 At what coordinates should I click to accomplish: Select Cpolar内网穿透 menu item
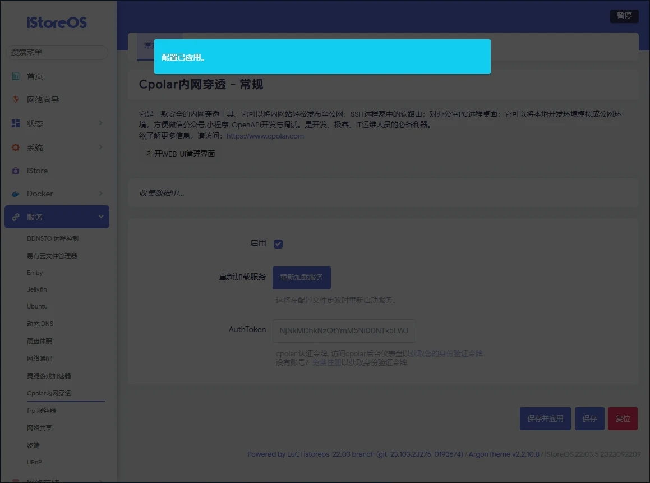pos(49,393)
